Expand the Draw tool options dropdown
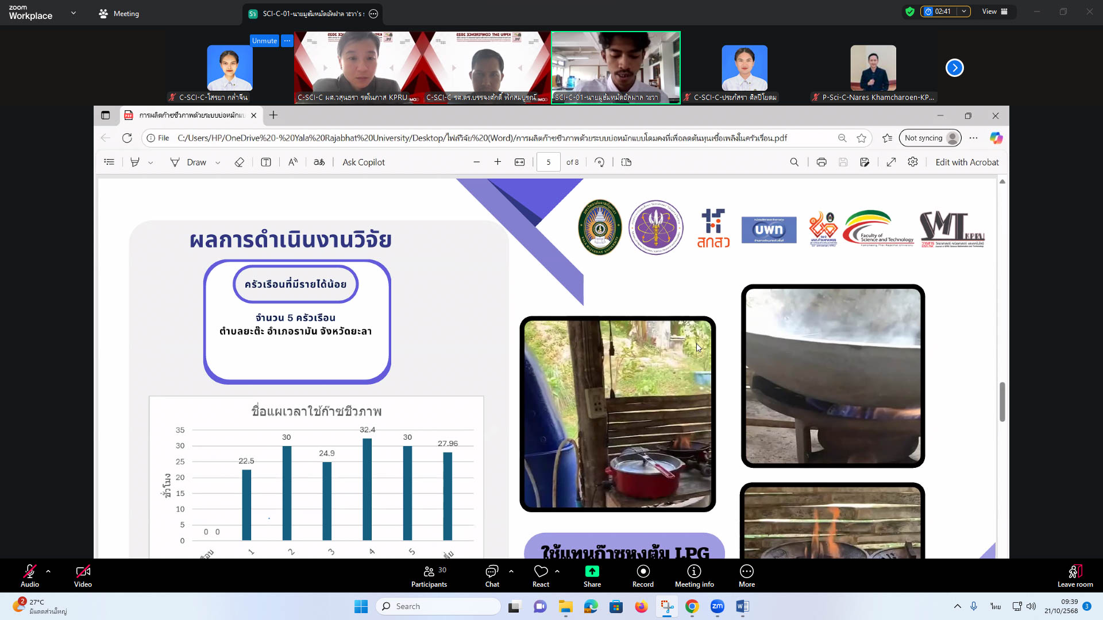Image resolution: width=1103 pixels, height=620 pixels. coord(218,163)
